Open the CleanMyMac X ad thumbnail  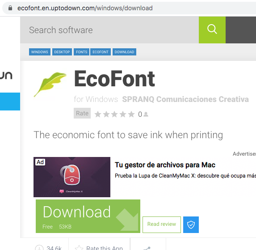point(72,177)
